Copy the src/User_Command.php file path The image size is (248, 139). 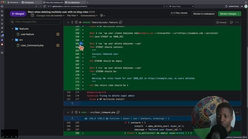tap(118, 112)
